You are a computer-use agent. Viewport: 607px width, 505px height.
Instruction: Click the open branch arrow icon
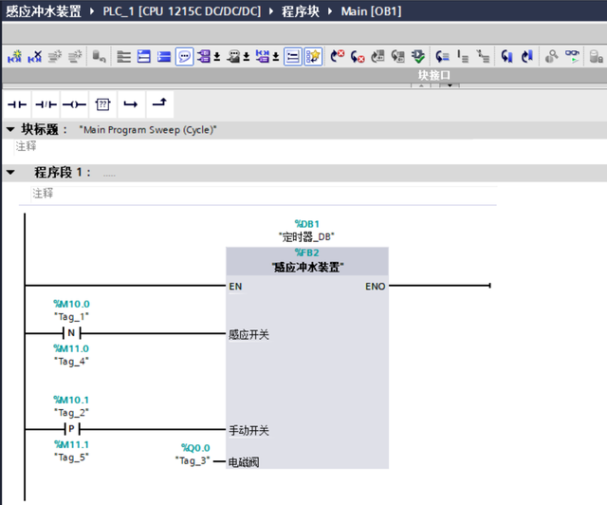pyautogui.click(x=131, y=104)
